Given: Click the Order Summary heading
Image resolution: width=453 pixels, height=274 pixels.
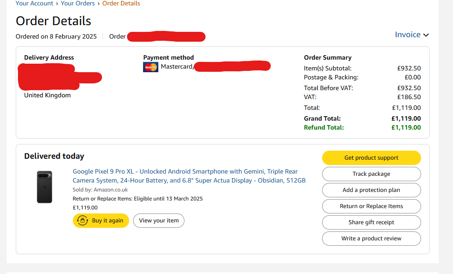Looking at the screenshot, I should coord(327,57).
